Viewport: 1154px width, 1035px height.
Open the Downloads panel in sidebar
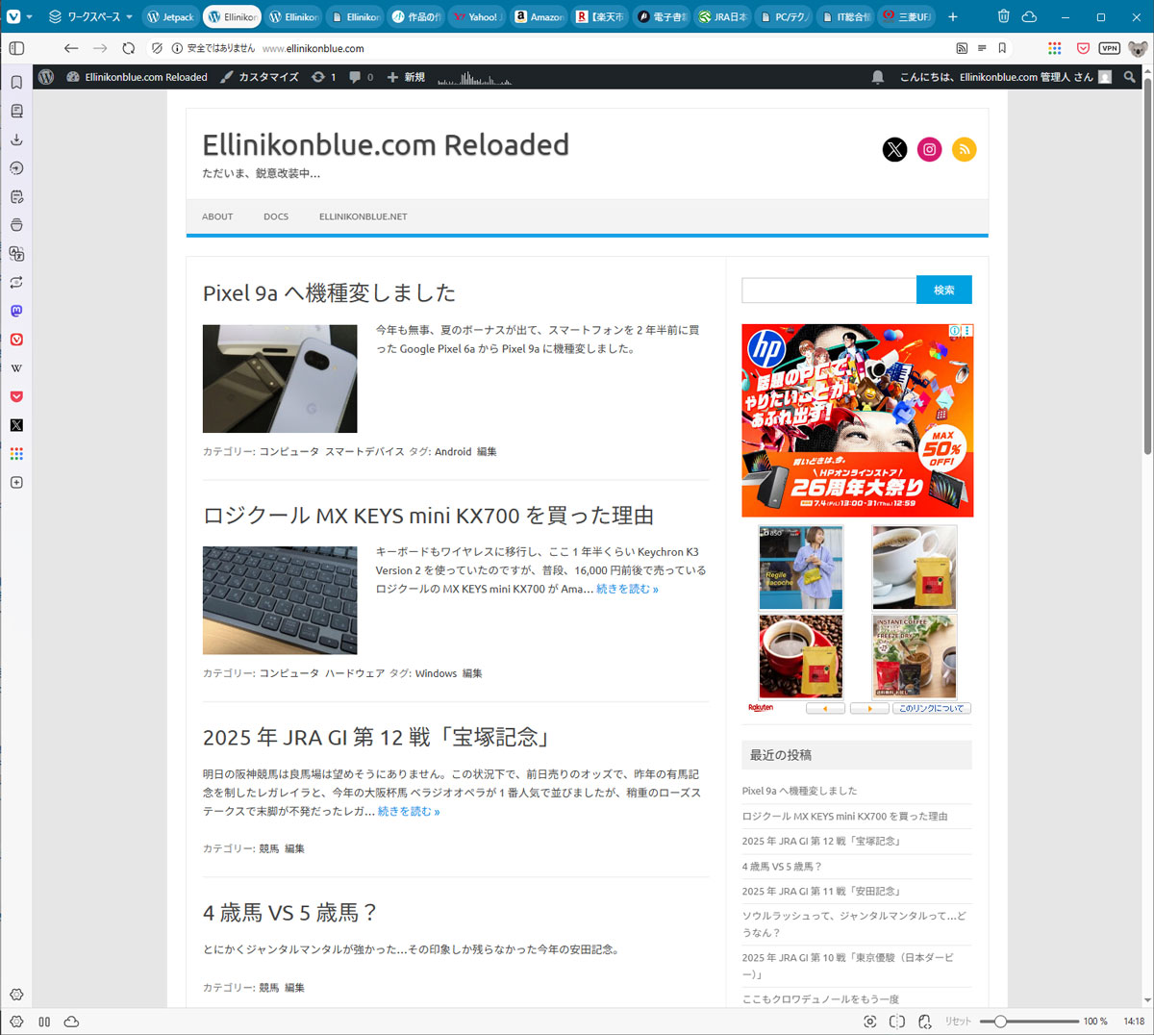click(x=16, y=139)
